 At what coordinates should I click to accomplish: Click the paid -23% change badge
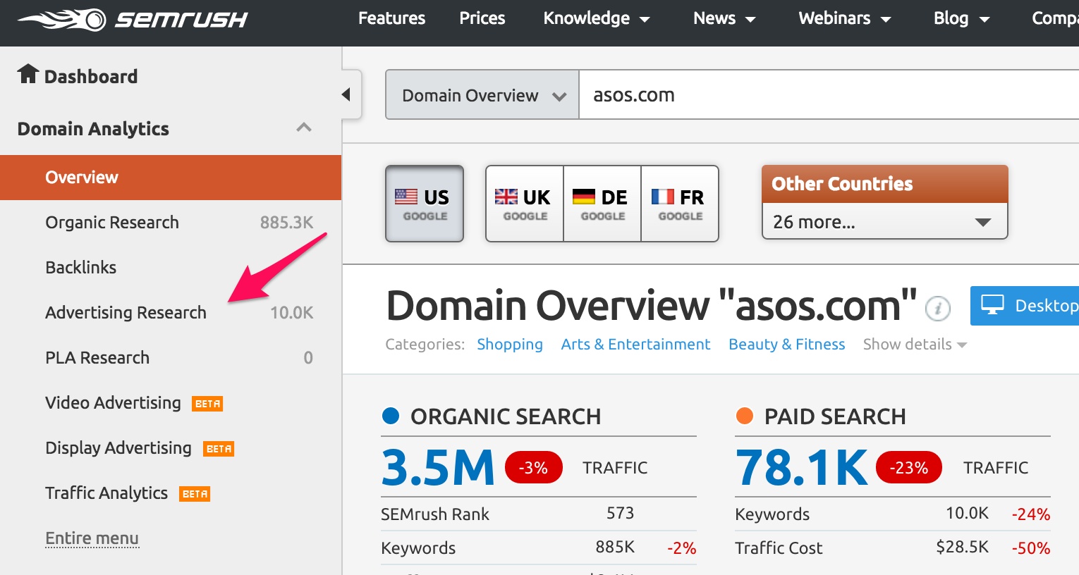(x=909, y=468)
